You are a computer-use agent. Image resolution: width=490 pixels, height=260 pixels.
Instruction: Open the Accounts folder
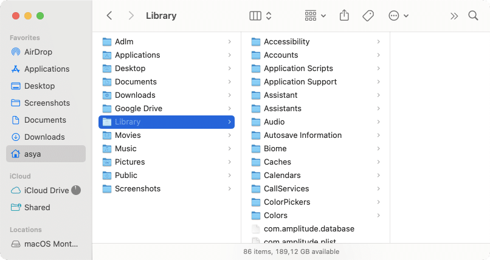(x=316, y=55)
